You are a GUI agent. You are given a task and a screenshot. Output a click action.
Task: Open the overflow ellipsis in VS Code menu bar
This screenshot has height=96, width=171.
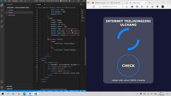click(29, 1)
